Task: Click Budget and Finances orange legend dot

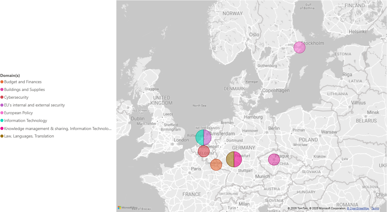Action: coord(2,82)
